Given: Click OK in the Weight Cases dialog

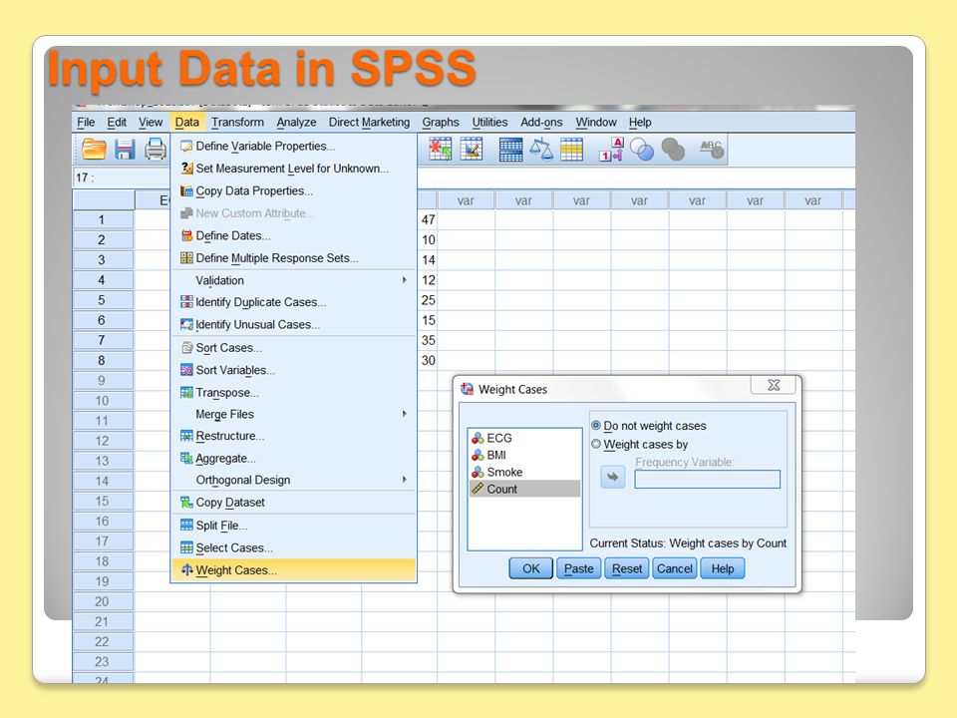Looking at the screenshot, I should tap(530, 568).
